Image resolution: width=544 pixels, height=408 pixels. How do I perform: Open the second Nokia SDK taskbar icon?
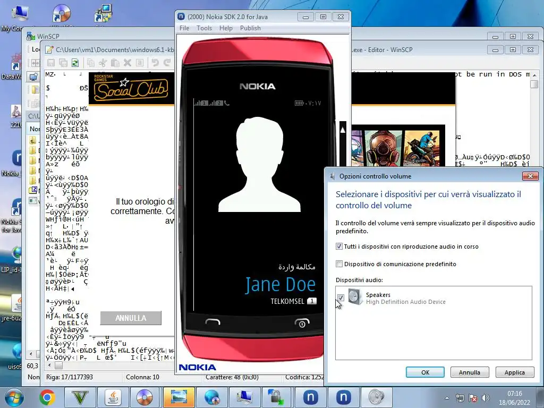[x=343, y=397]
